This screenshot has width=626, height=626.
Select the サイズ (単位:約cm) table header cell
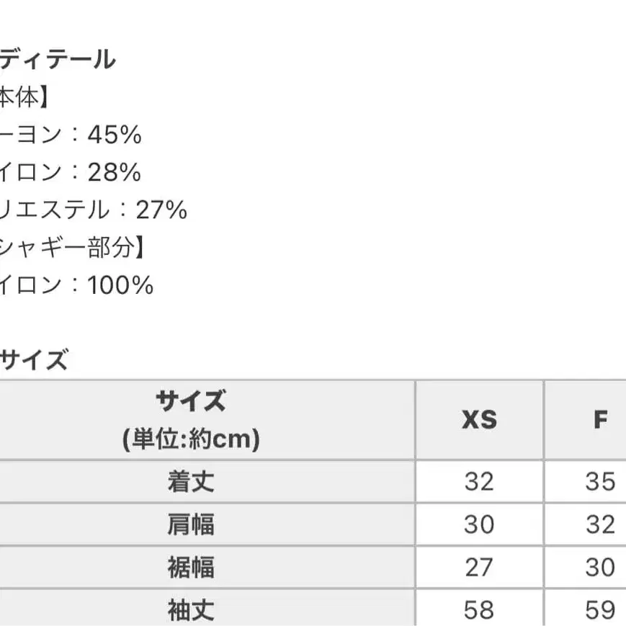point(191,419)
